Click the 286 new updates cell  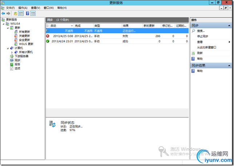click(x=158, y=36)
